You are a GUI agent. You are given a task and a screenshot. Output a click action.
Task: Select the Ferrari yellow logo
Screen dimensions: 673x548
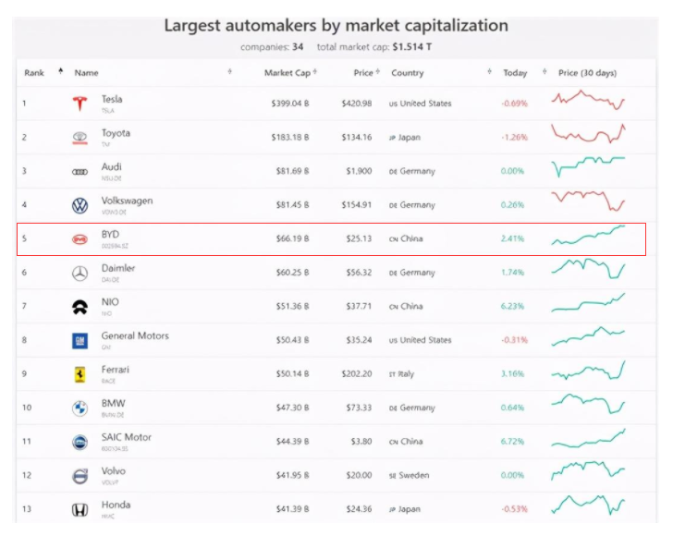pos(80,374)
